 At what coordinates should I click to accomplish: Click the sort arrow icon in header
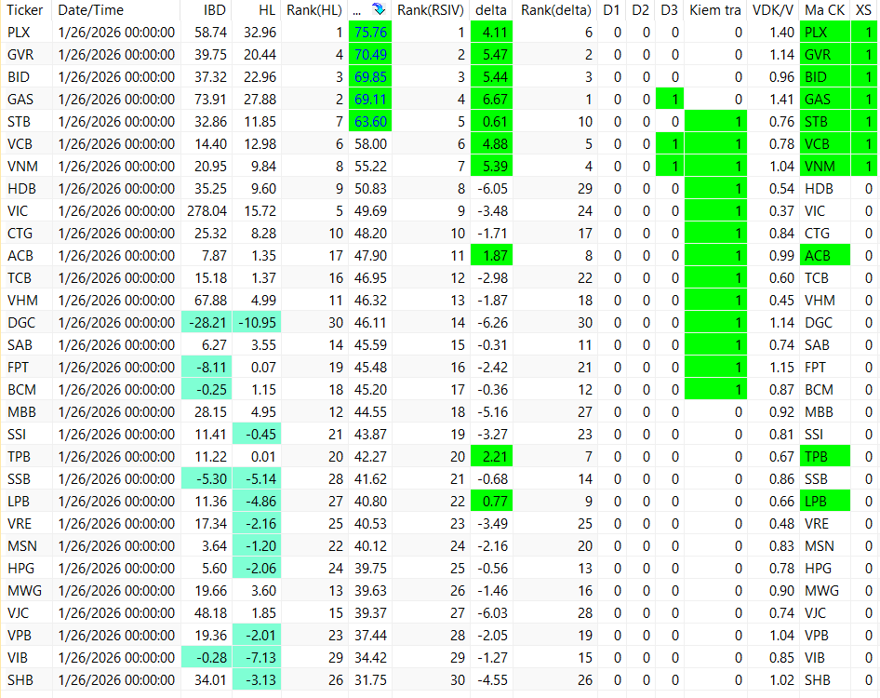(x=379, y=9)
